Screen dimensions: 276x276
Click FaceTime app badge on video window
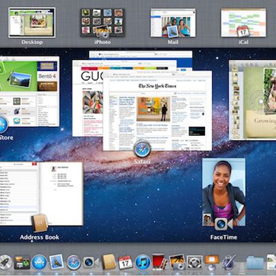pyautogui.click(x=224, y=224)
